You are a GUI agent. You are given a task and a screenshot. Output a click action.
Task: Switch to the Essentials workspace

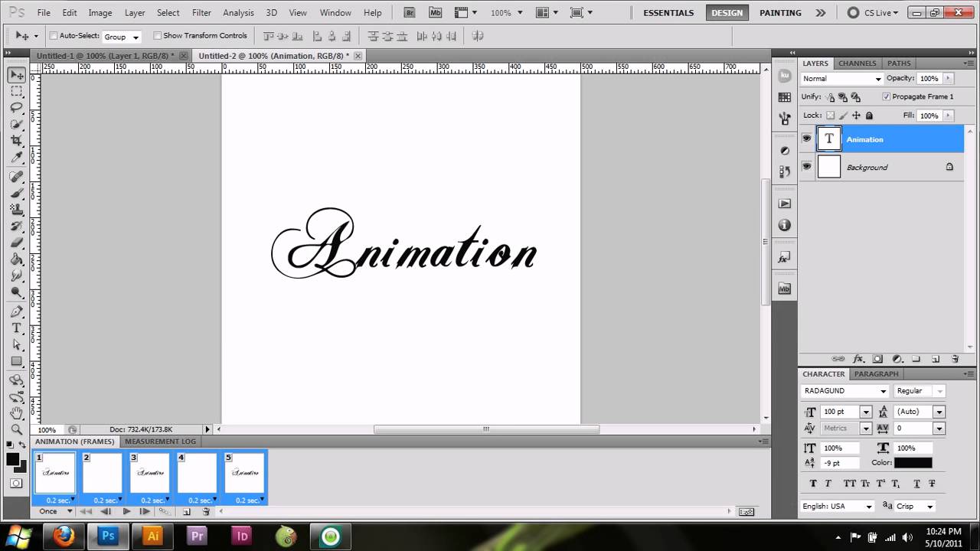point(668,13)
